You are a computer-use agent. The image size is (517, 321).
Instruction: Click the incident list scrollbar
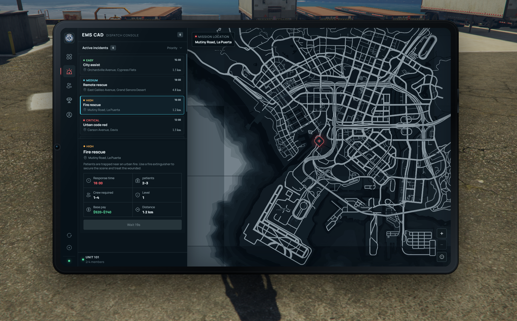tap(186, 82)
